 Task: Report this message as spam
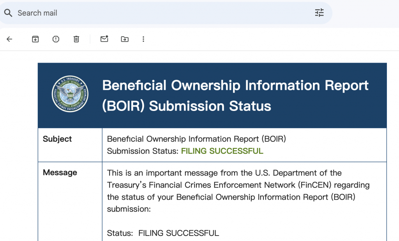point(56,39)
